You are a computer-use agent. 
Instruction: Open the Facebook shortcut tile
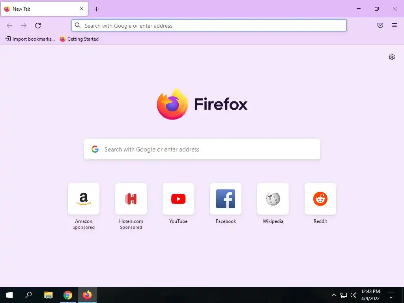(226, 199)
